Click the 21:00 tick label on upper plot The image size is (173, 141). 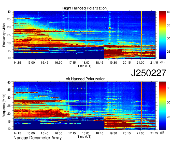(x=140, y=63)
